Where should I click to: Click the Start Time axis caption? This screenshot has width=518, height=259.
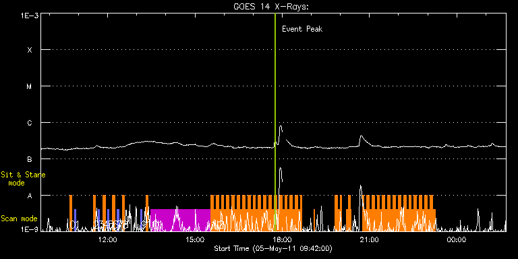pyautogui.click(x=273, y=248)
